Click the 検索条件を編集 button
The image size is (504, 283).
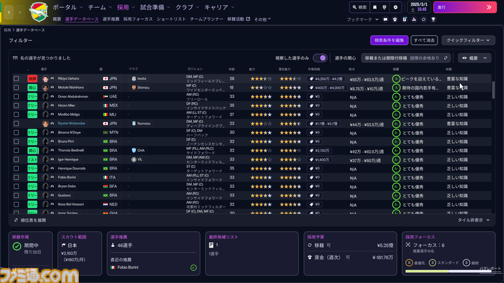389,40
